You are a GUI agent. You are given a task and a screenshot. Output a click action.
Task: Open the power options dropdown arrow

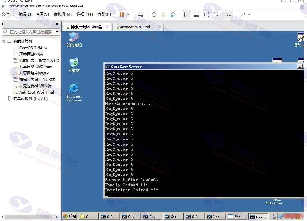pyautogui.click(x=128, y=15)
